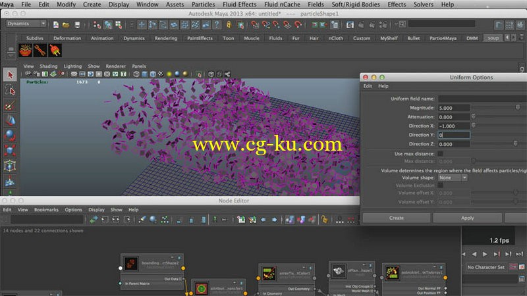Screen dimensions: 527x296
Task: Adjust the Attenuation slider handle
Action: pos(473,116)
